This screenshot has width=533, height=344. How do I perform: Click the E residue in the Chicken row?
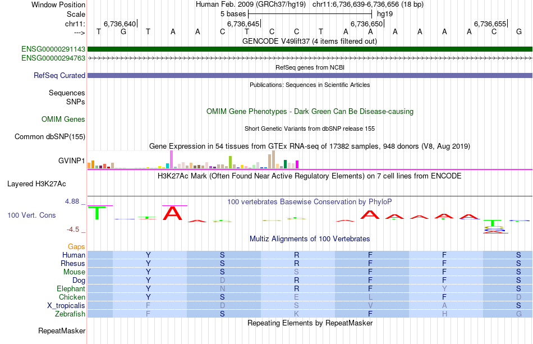(x=296, y=297)
